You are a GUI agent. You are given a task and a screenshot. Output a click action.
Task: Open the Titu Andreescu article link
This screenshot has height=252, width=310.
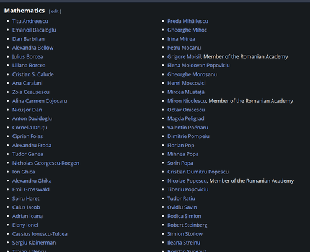coord(30,21)
